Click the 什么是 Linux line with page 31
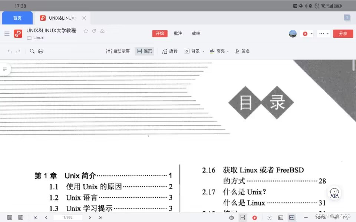 click(x=274, y=203)
